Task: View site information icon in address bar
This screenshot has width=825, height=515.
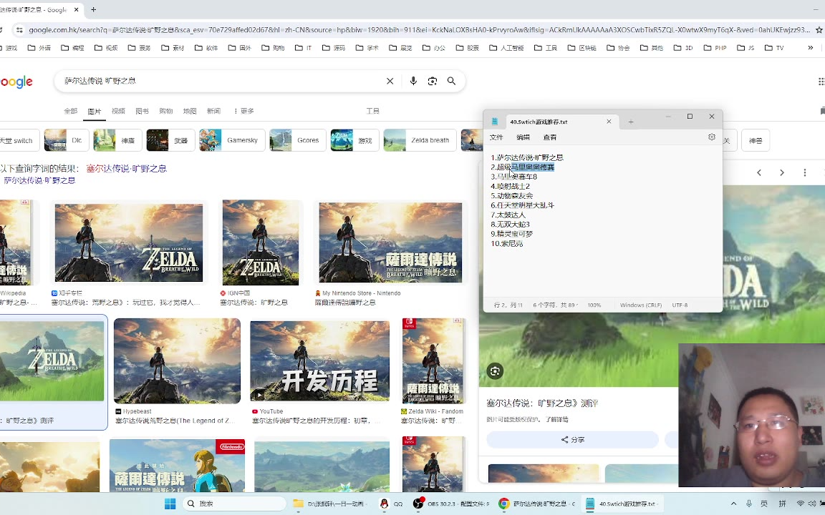Action: tap(19, 30)
